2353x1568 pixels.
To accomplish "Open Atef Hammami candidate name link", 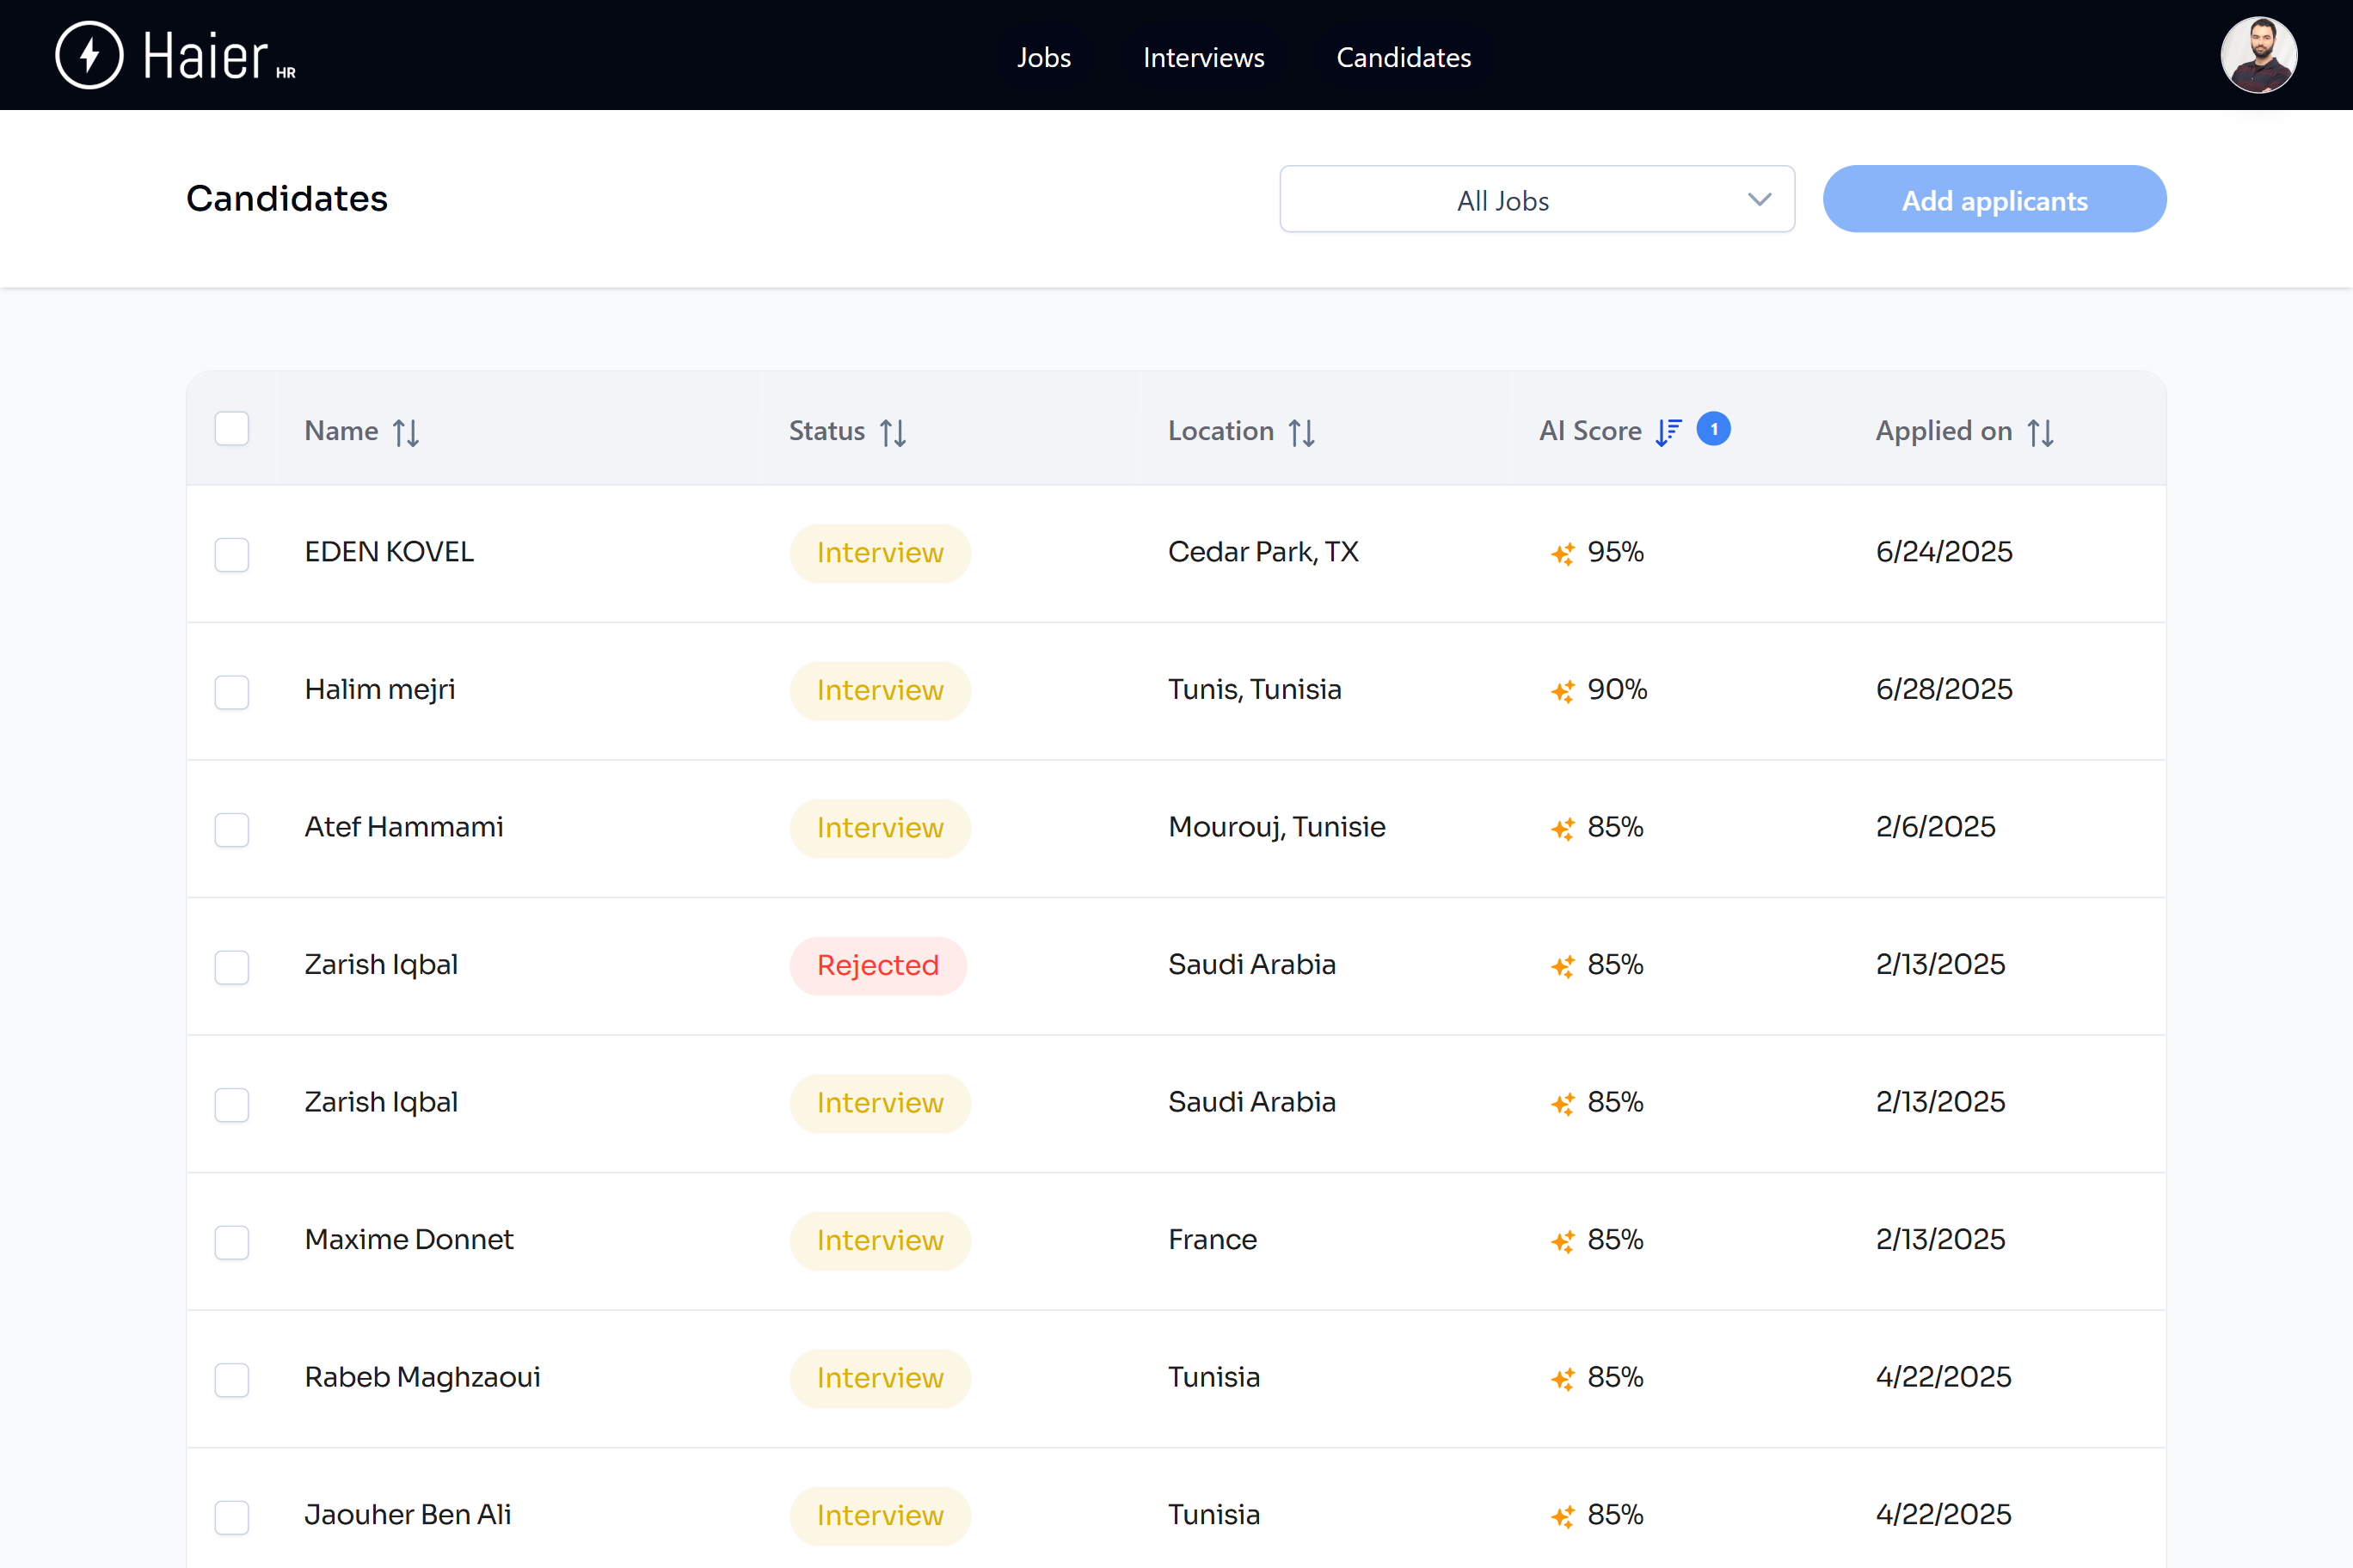I will pyautogui.click(x=403, y=827).
